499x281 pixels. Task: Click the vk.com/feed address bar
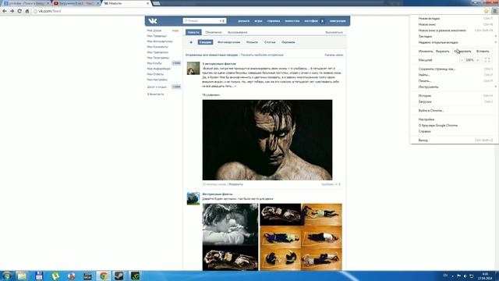tap(257, 11)
